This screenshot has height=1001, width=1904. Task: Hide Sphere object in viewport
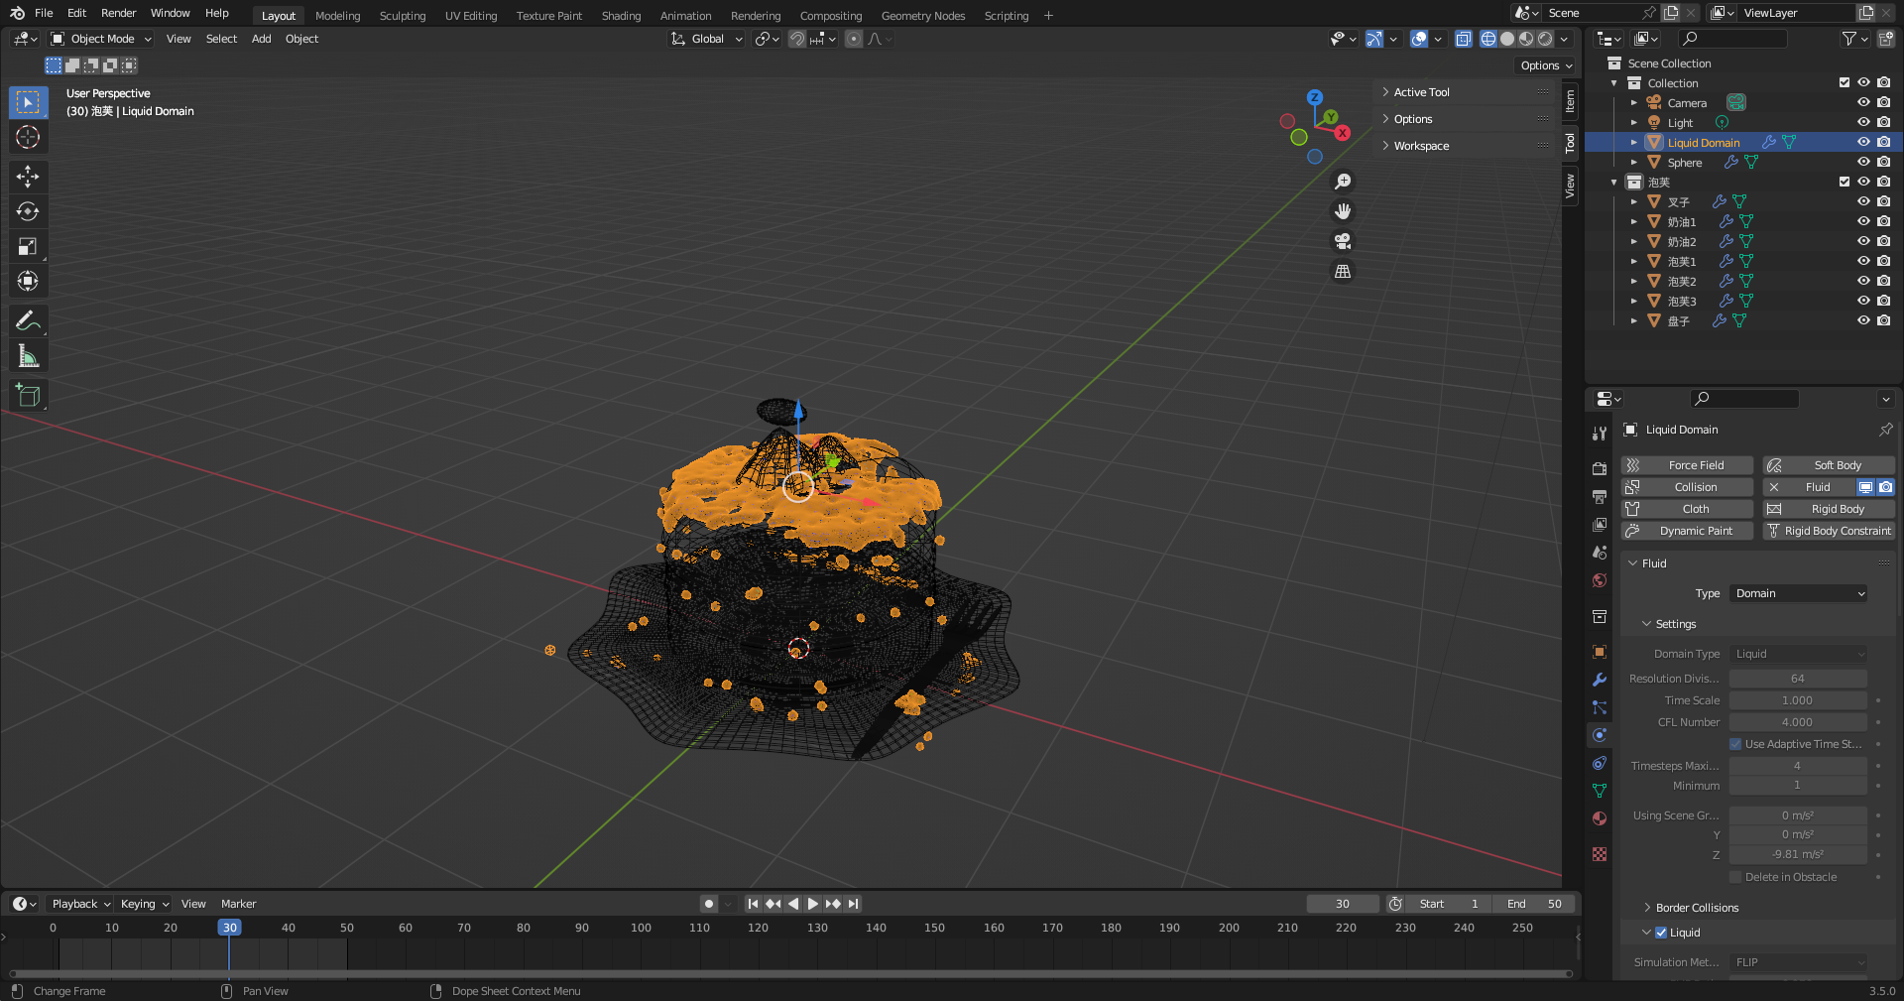point(1863,162)
